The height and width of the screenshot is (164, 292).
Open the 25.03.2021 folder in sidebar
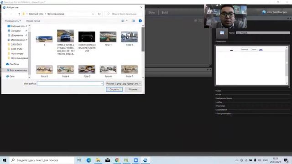point(16,45)
